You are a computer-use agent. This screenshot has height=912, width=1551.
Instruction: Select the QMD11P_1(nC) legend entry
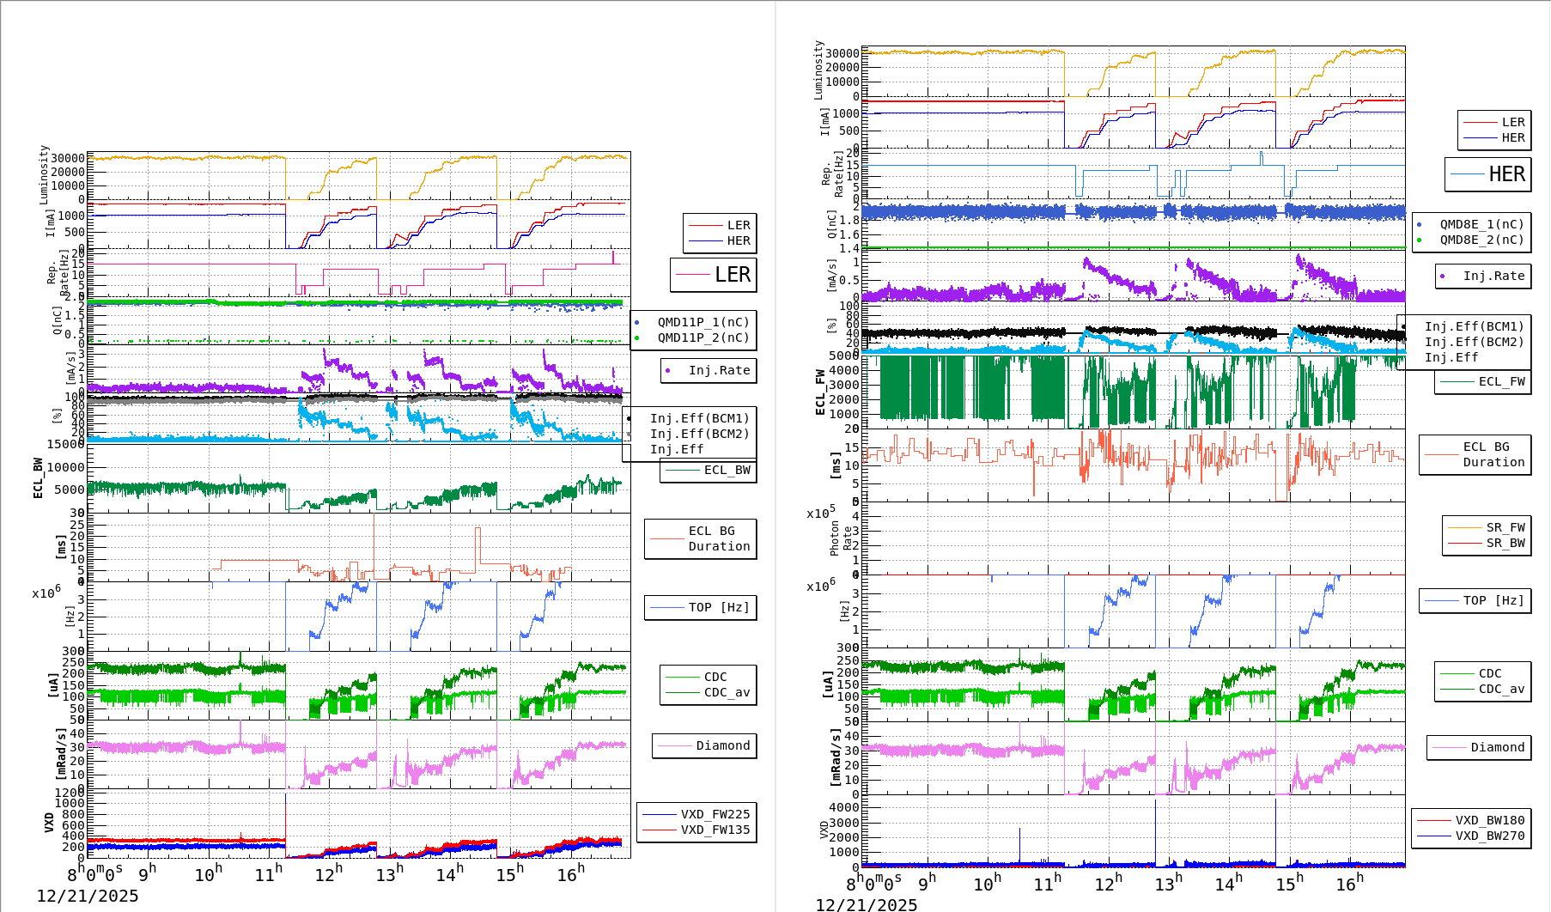click(x=703, y=322)
